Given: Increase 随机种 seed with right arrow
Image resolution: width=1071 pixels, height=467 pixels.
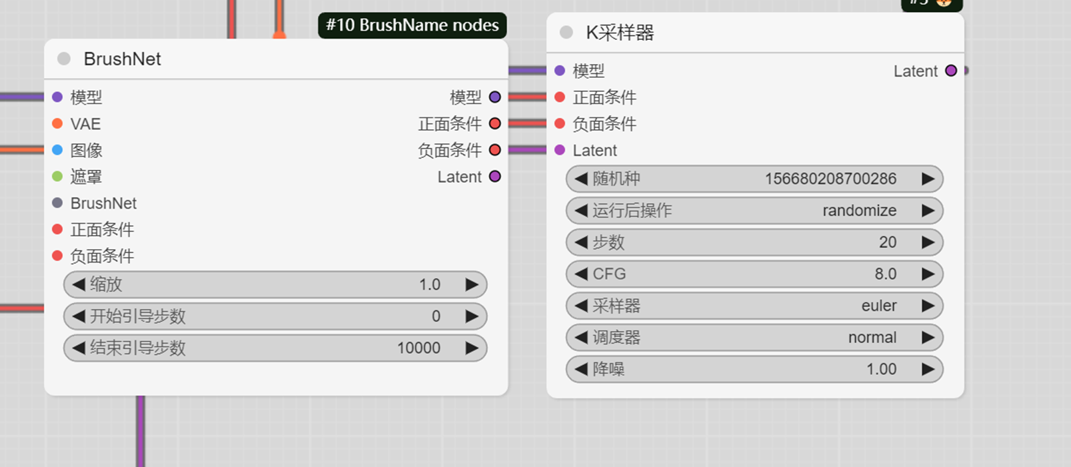Looking at the screenshot, I should (x=928, y=179).
